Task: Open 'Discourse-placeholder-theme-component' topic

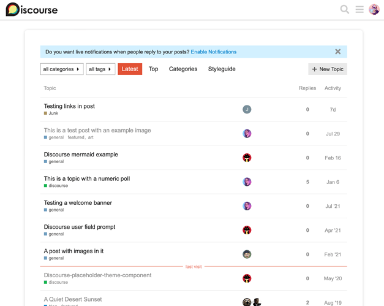Action: 97,275
